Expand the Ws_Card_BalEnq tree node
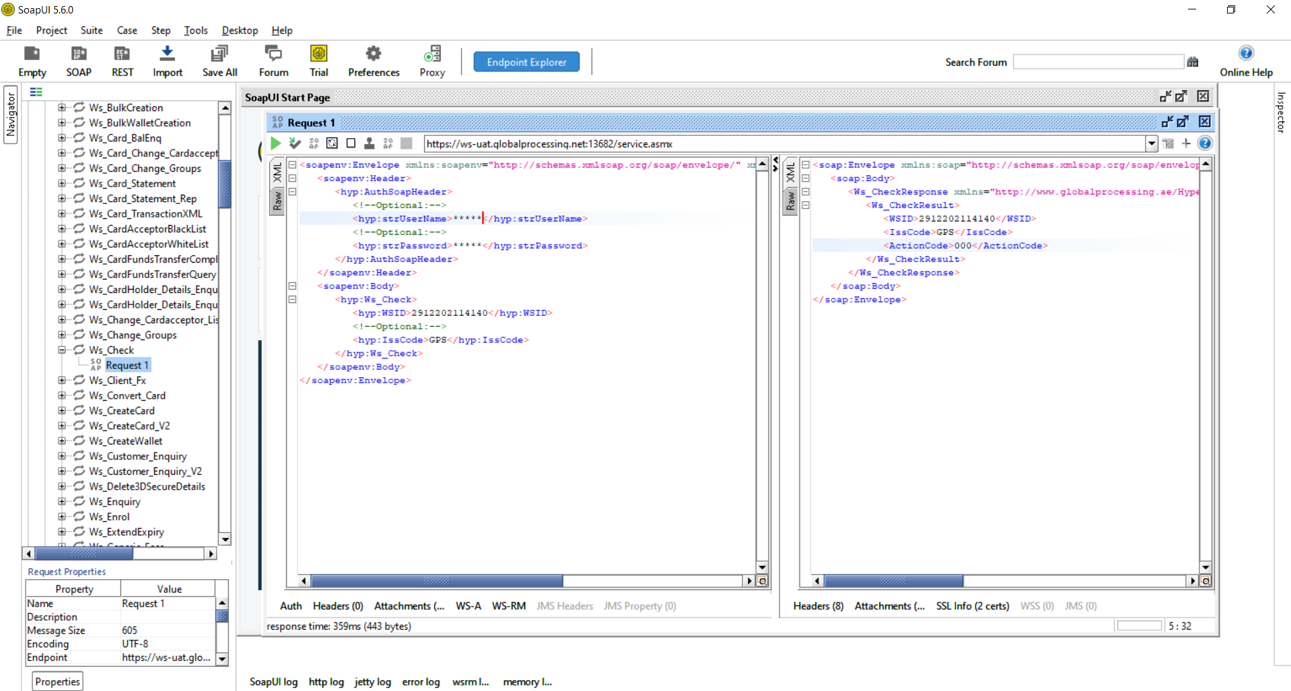The image size is (1291, 691). point(62,138)
